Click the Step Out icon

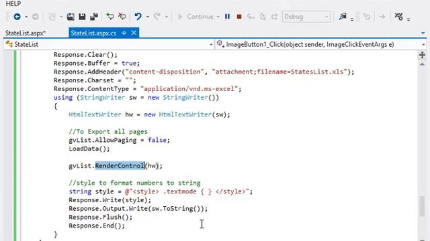pos(274,17)
